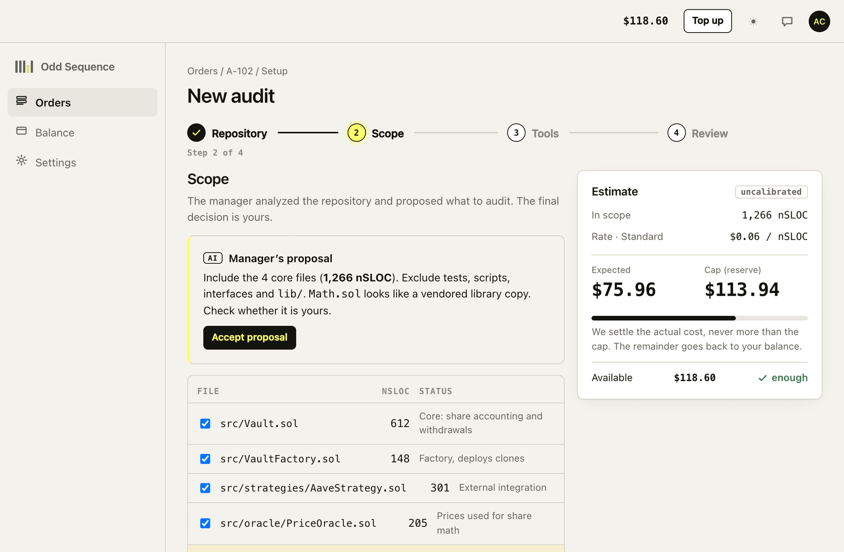Click the Odd Sequence logo icon
This screenshot has width=844, height=552.
(24, 66)
